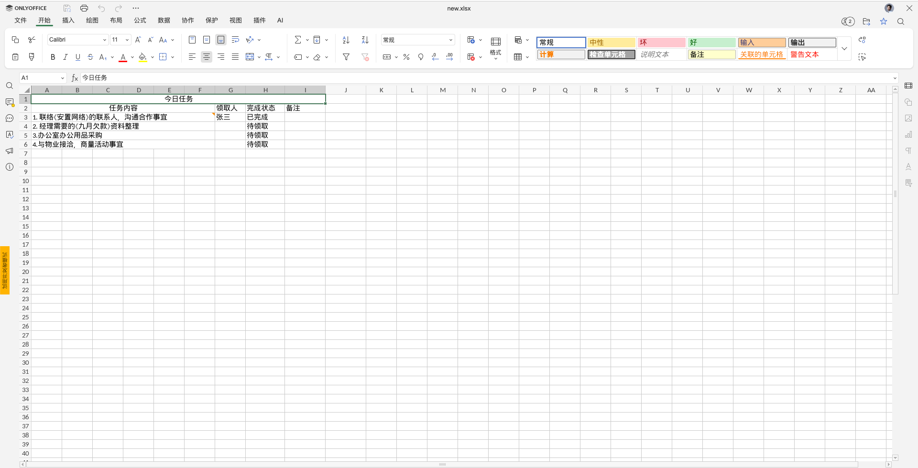Screen dimensions: 918x468
Task: Apply the 好 cell style
Action: click(x=711, y=43)
